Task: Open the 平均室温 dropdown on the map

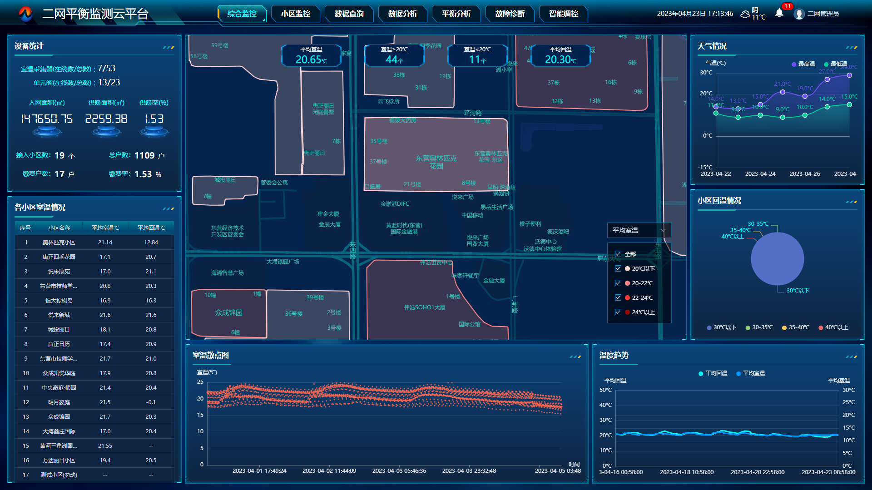Action: coord(639,230)
